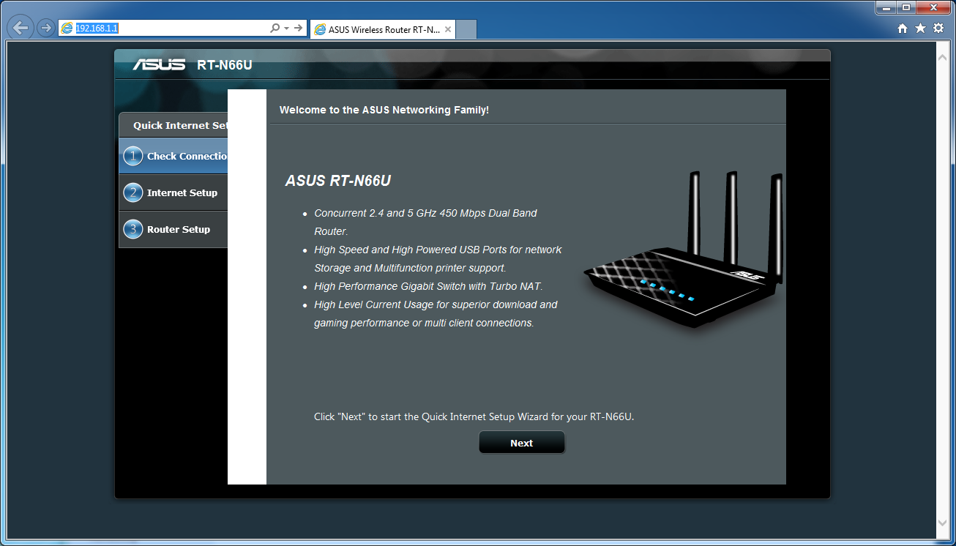
Task: Click the number 1 step circle icon
Action: [x=132, y=156]
